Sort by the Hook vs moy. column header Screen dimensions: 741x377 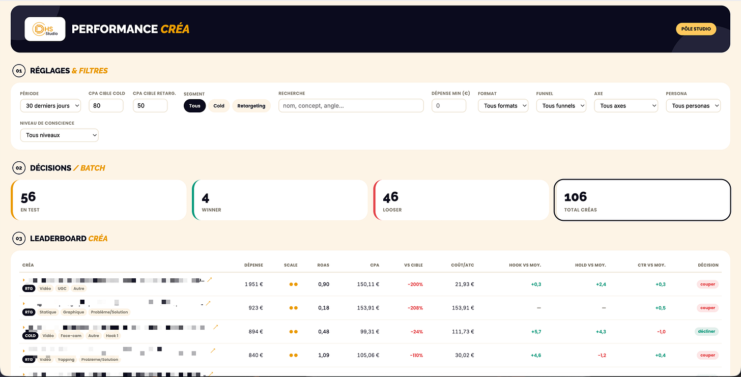pyautogui.click(x=525, y=265)
